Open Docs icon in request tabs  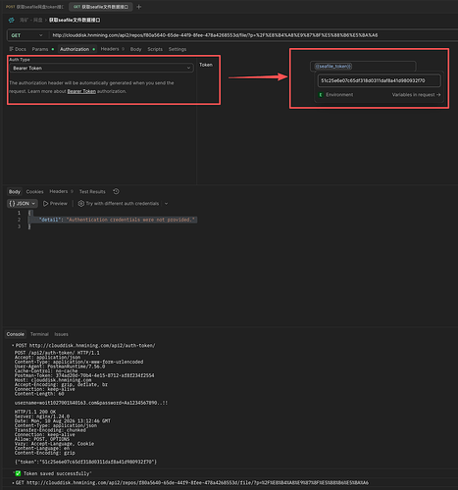(x=12, y=49)
